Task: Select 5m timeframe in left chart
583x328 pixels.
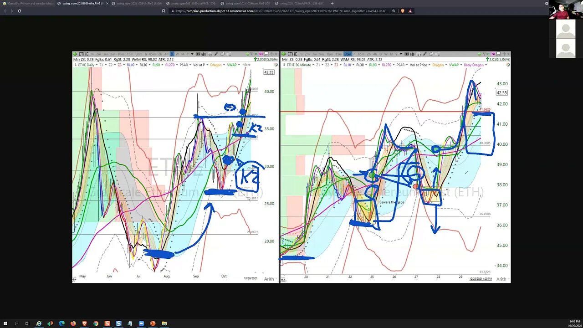Action: 113,54
